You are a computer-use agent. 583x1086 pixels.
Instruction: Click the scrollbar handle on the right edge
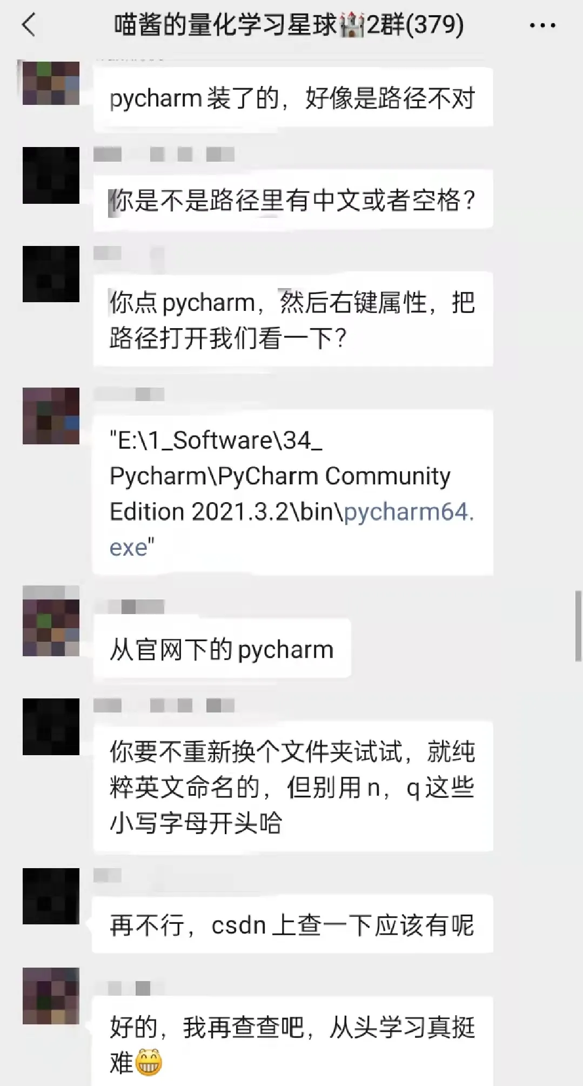(x=578, y=626)
